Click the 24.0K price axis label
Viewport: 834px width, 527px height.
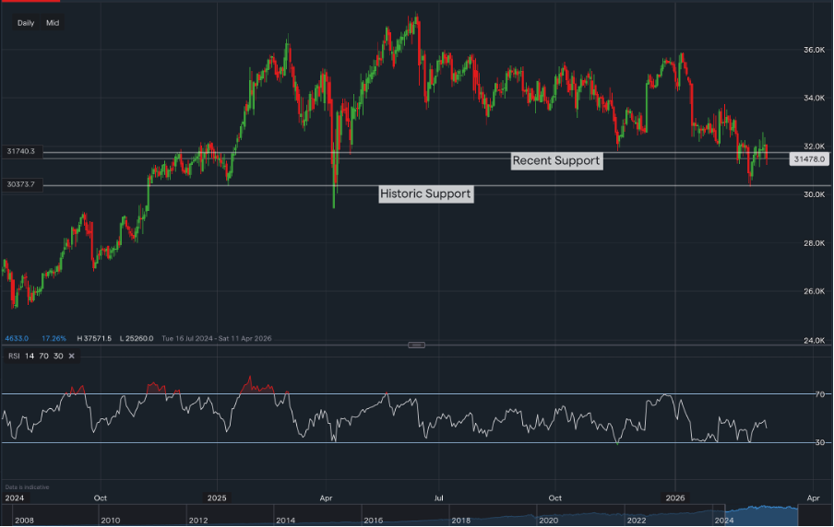coord(814,341)
